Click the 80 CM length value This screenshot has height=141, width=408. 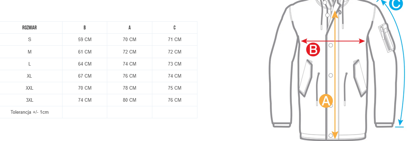[130, 100]
